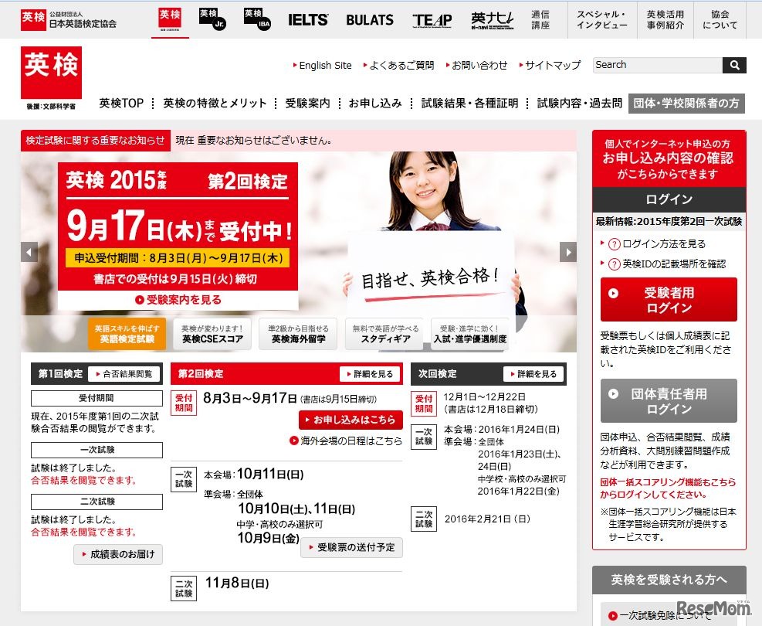This screenshot has height=626, width=762.
Task: Open 一次試験免除について link
Action: point(665,616)
